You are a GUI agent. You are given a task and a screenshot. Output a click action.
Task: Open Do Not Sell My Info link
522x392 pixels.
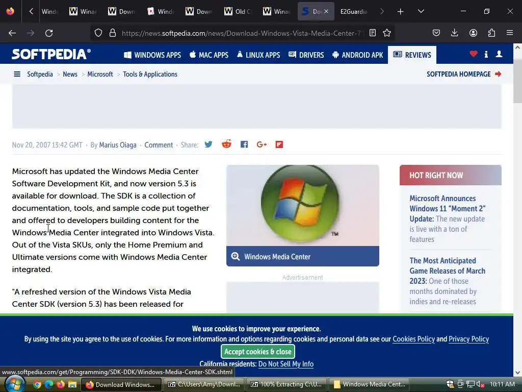click(286, 364)
